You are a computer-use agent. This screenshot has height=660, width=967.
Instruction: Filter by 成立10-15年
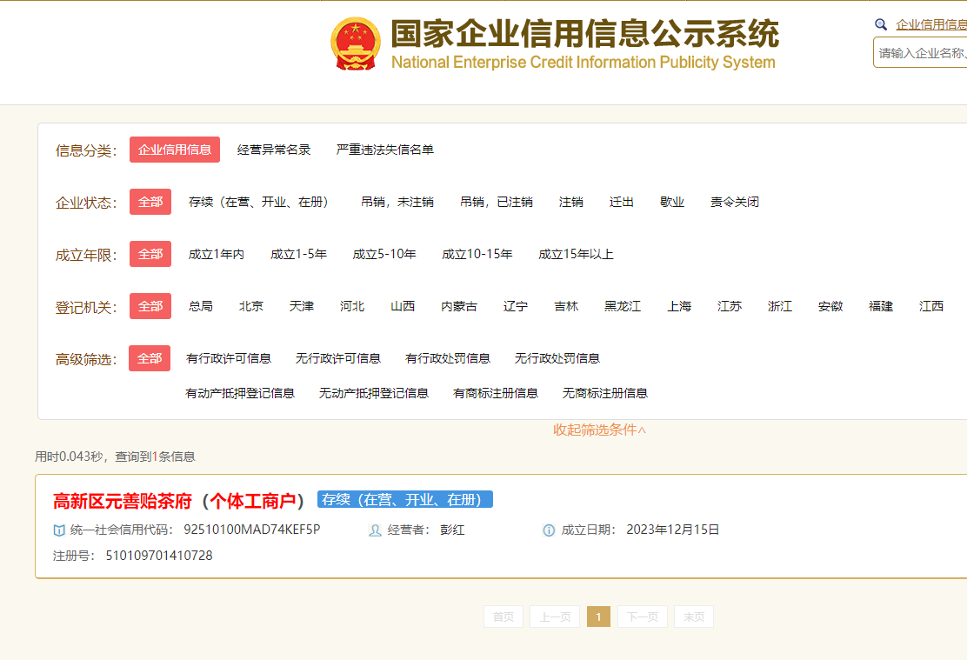click(477, 254)
